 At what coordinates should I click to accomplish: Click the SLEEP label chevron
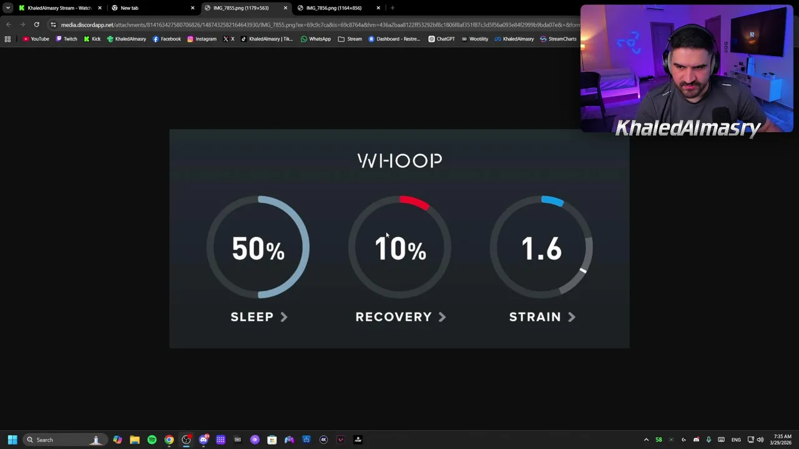coord(284,317)
